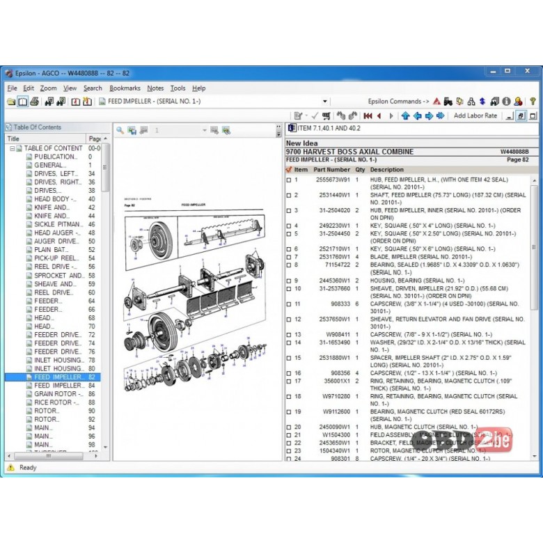Open the Zoom menu
The image size is (543, 543).
pyautogui.click(x=48, y=88)
